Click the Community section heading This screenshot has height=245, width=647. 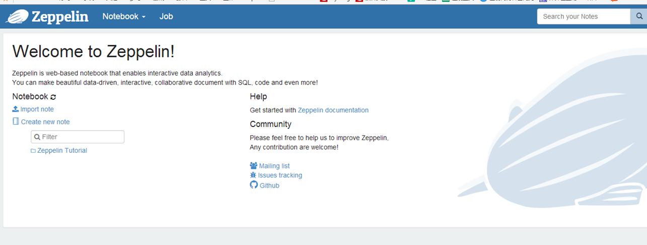[270, 124]
